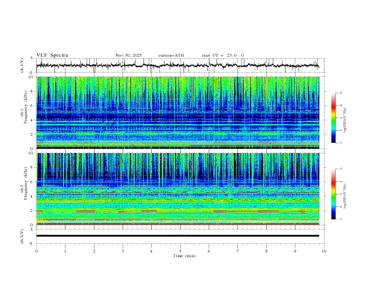Click the "6" tick on the time axis
The width and height of the screenshot is (365, 282).
point(209,251)
